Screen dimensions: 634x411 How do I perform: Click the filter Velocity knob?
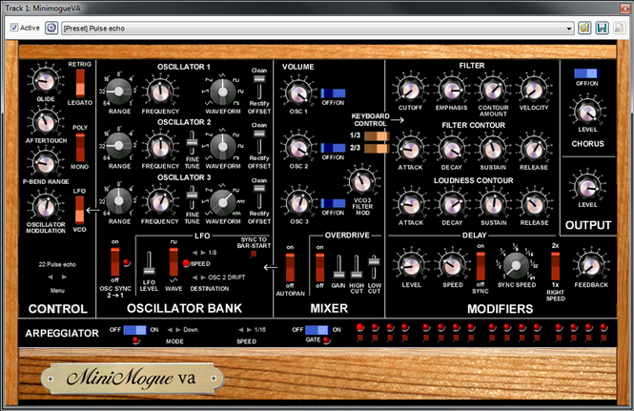[x=534, y=89]
